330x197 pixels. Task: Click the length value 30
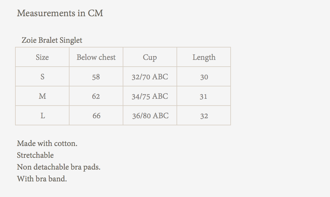pyautogui.click(x=204, y=77)
